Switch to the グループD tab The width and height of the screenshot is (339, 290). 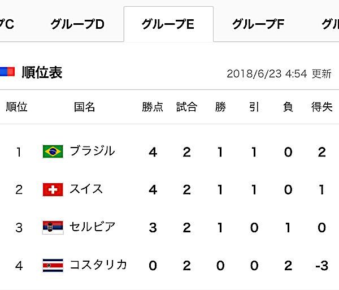(77, 24)
